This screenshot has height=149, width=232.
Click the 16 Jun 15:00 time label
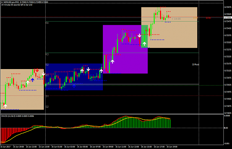pyautogui.click(x=146, y=147)
